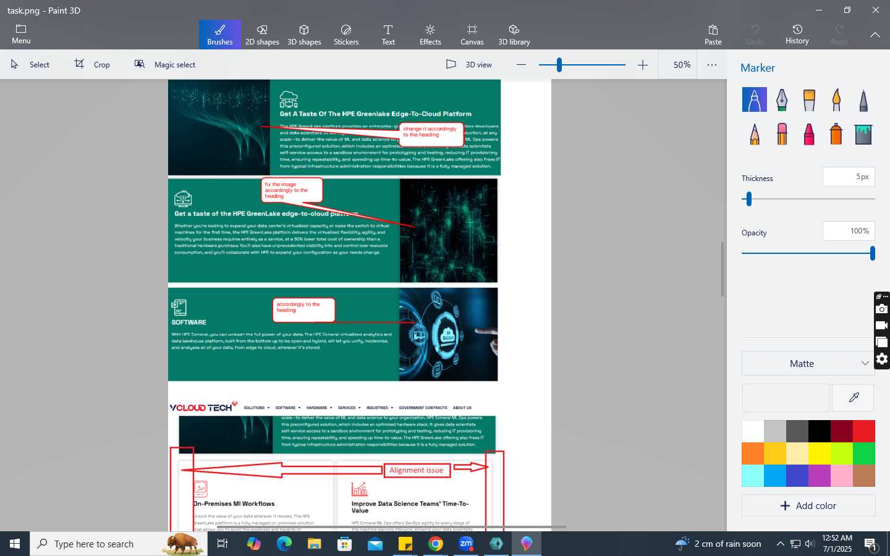The width and height of the screenshot is (890, 556).
Task: Open the Menu
Action: coord(21,35)
